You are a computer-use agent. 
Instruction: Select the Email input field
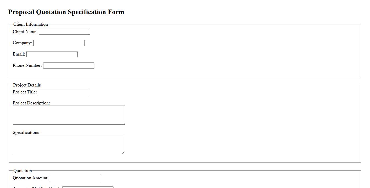tap(52, 54)
